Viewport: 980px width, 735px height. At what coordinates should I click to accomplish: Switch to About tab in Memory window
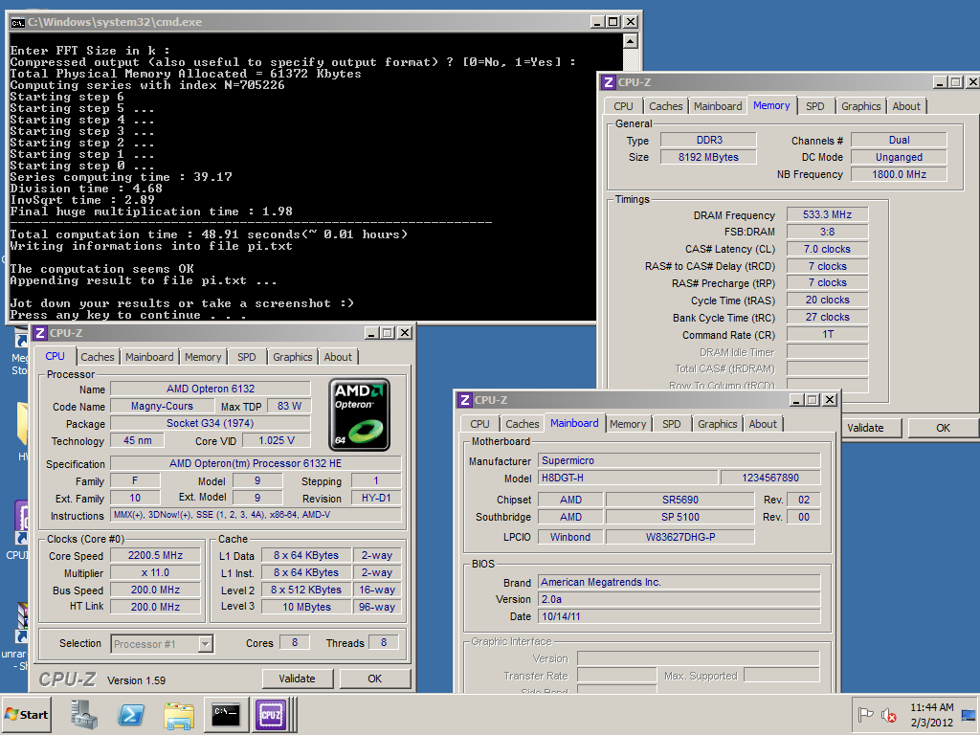click(906, 106)
